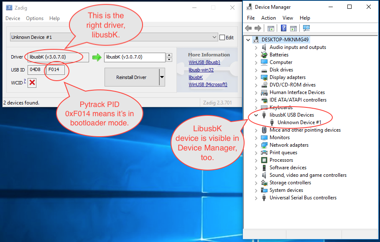Expand the Network adapters category
Screen dimensions: 380x242
(x=256, y=145)
